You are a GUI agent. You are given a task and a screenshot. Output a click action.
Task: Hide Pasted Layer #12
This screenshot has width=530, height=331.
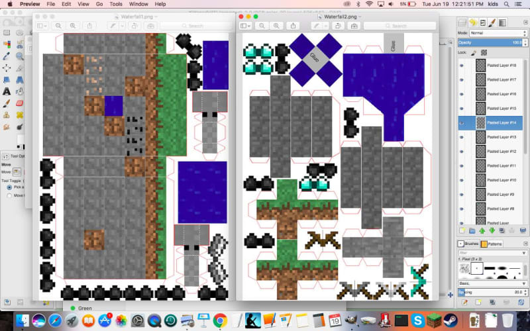coord(461,152)
